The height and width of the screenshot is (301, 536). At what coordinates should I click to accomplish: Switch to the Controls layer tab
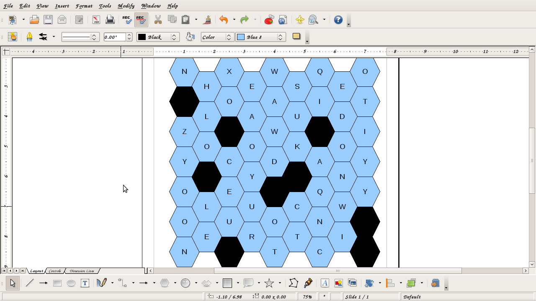coord(55,271)
